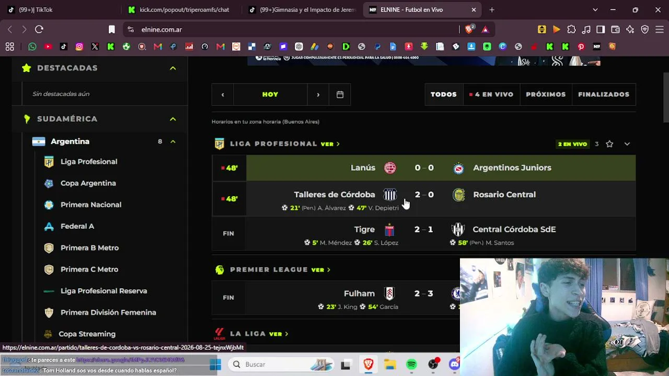Open the Talleres de Córdoba vs Rosario Central match
669x376 pixels.
[424, 199]
